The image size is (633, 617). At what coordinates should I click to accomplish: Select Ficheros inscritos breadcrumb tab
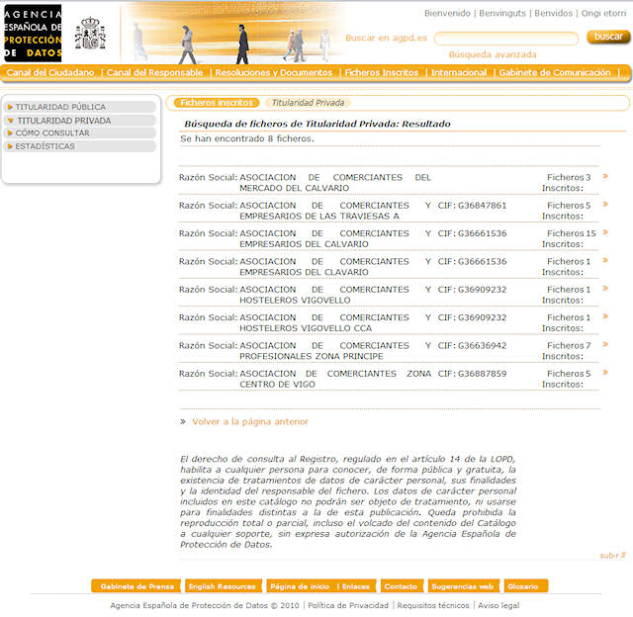pyautogui.click(x=217, y=103)
